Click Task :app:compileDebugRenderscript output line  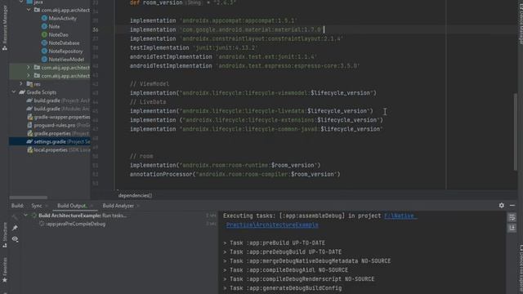coord(299,279)
